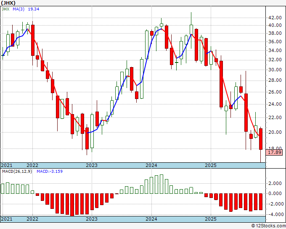Click the 22.00 price axis label

click(275, 117)
